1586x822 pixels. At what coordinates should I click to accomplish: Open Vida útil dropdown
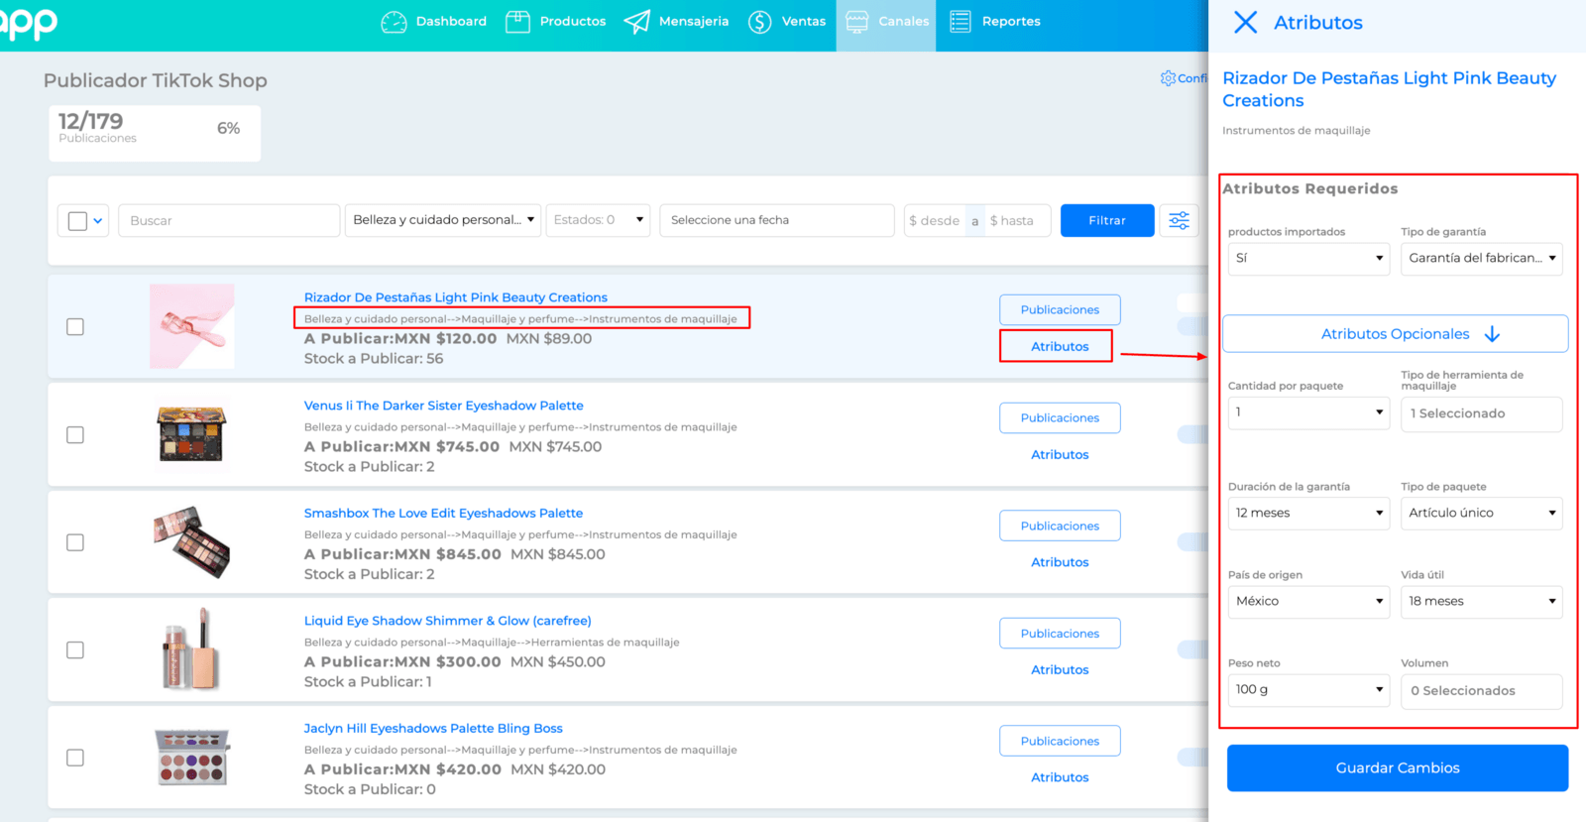coord(1482,601)
